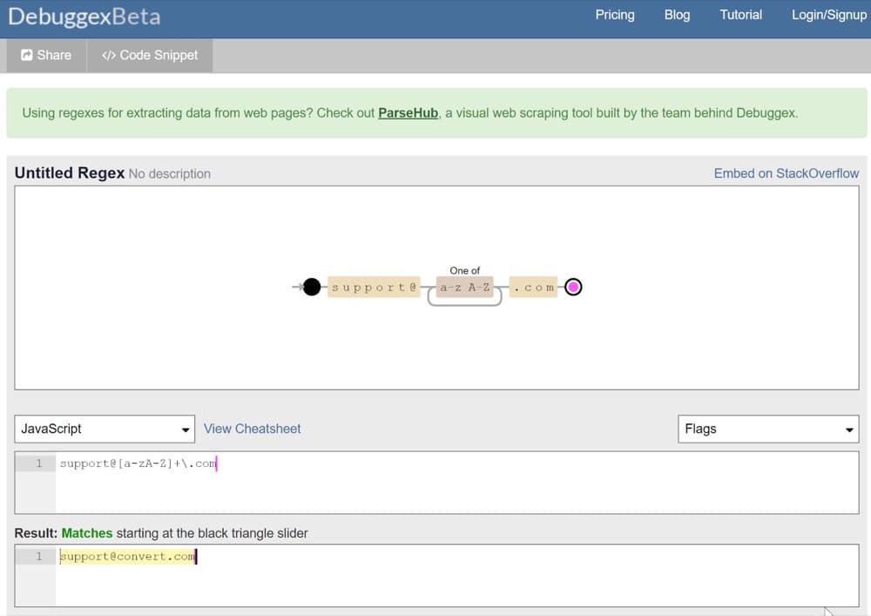Click the green Matches result text
Viewport: 871px width, 616px height.
(86, 533)
